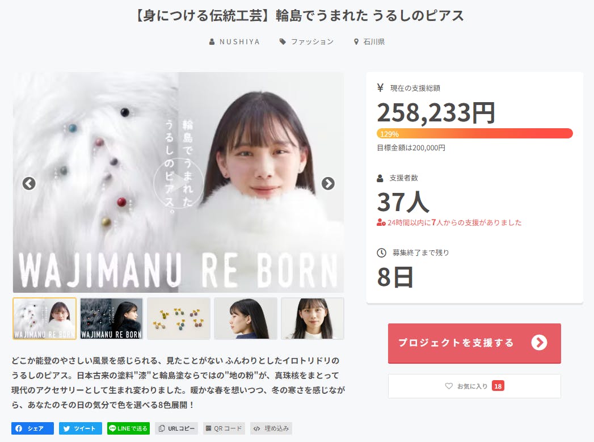Open the QR code for this project

point(224,428)
